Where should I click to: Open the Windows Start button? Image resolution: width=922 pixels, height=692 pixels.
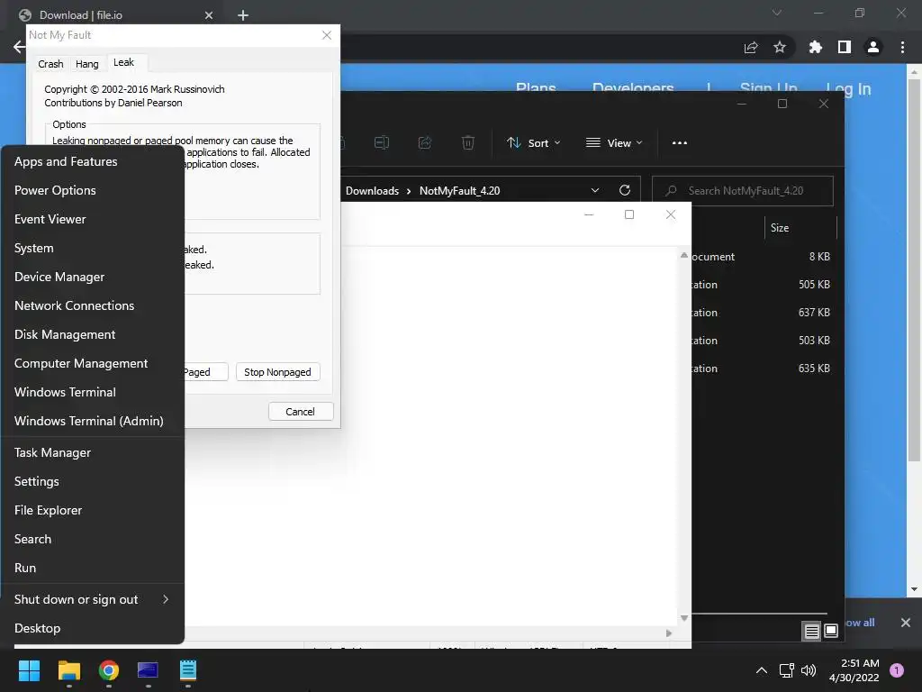(x=29, y=670)
